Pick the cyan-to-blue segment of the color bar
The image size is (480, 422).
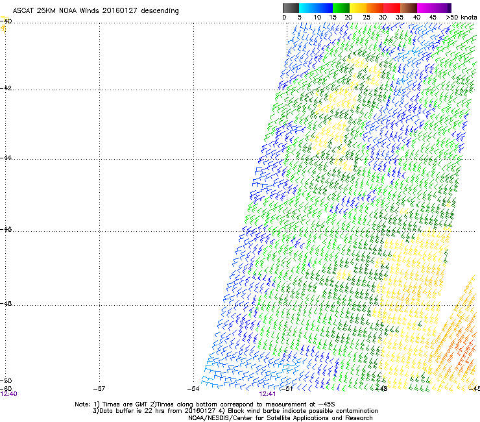316,8
